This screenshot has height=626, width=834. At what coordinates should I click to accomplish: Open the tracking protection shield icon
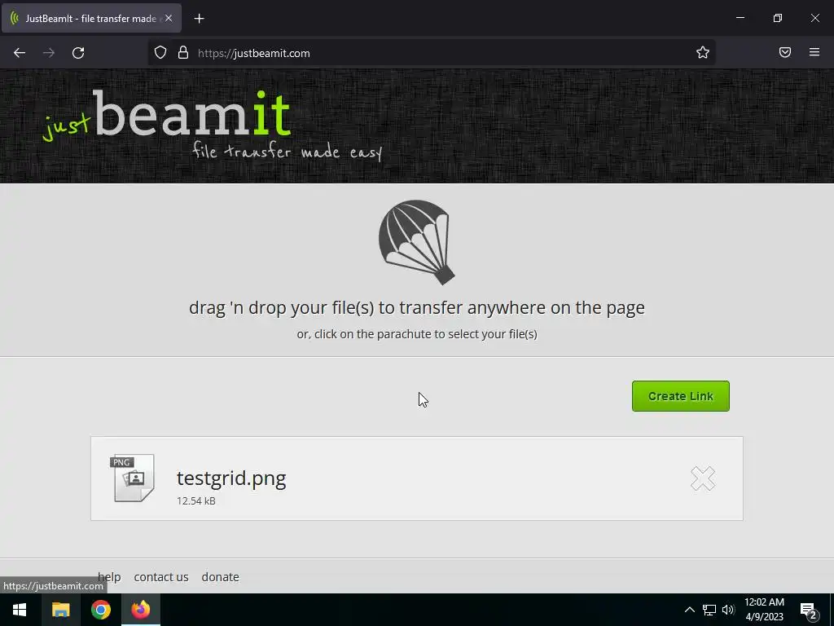point(160,53)
